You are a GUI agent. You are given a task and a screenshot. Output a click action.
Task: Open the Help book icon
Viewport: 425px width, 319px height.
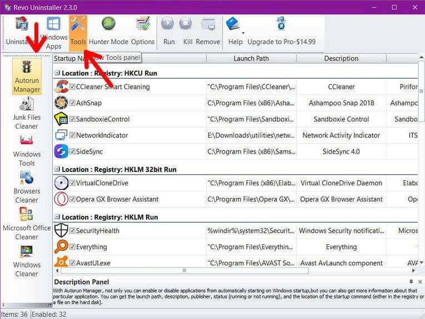tap(233, 24)
